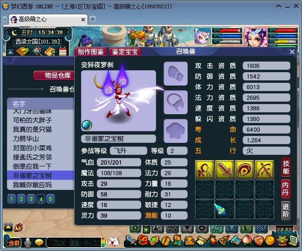Go to pet storage page 1
Viewport: 302px width, 251px height.
click(12, 199)
